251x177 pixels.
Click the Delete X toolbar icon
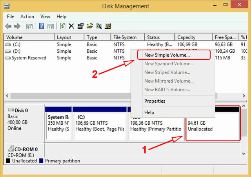click(x=71, y=26)
